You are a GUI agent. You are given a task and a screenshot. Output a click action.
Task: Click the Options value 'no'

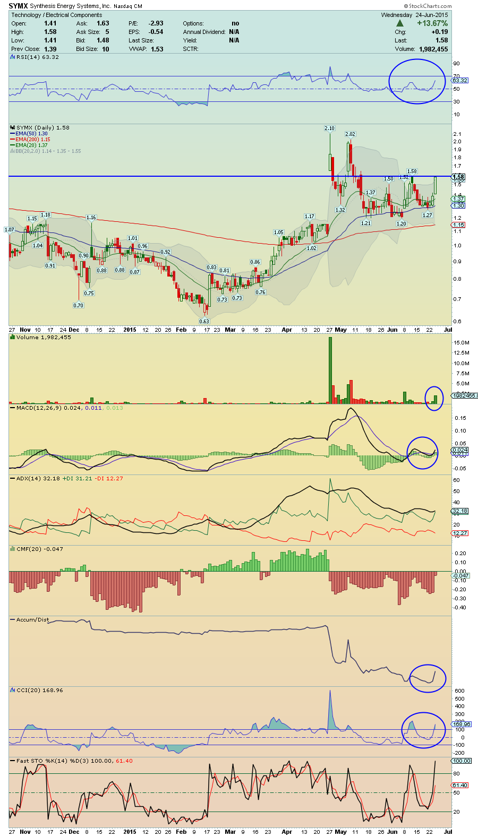pyautogui.click(x=235, y=23)
